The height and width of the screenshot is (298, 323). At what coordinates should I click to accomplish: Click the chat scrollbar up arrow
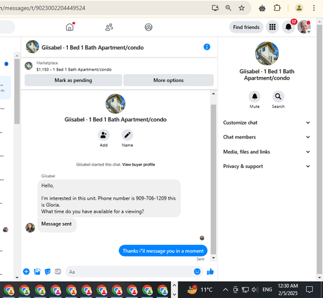(x=213, y=94)
